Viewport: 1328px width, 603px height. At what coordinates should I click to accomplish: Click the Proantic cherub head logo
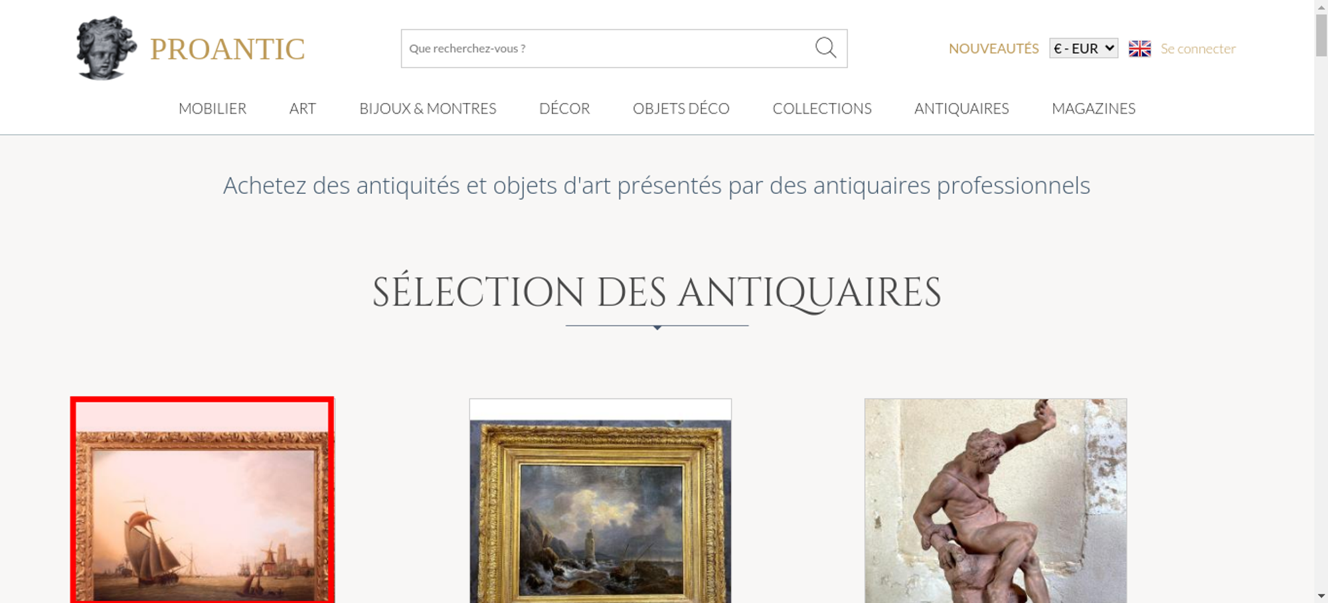pos(106,48)
